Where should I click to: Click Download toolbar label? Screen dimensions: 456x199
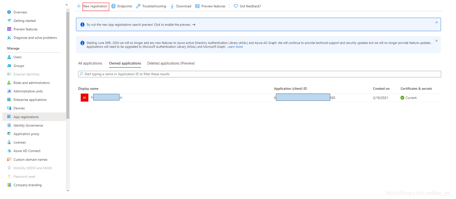[x=184, y=6]
